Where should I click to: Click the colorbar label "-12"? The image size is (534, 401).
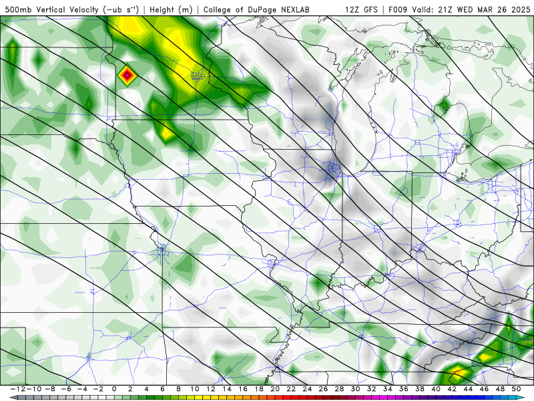18,389
